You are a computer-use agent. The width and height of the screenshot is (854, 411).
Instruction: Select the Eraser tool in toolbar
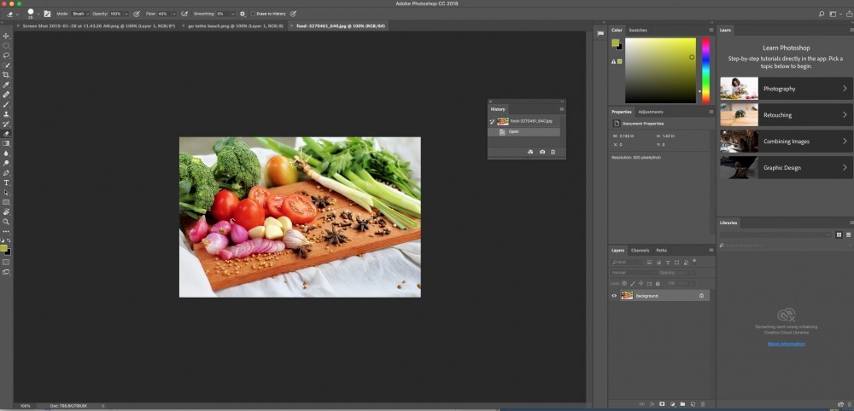(x=7, y=134)
